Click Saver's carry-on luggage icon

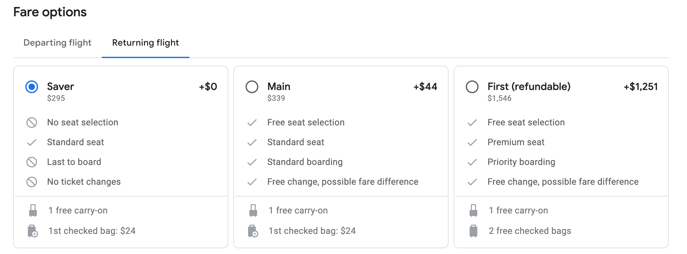pos(33,211)
